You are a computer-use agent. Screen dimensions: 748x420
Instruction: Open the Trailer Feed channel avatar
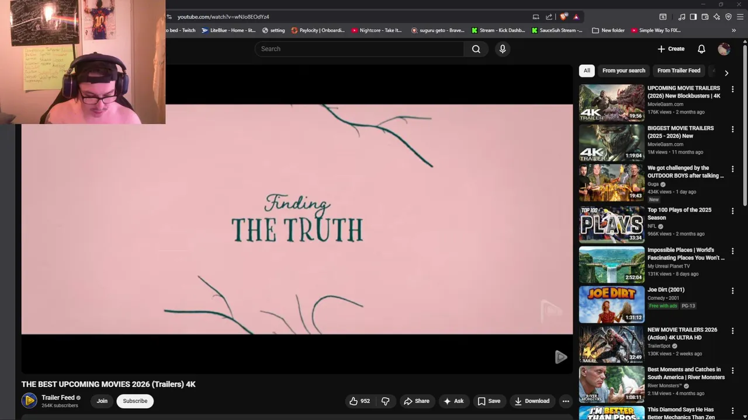(x=29, y=401)
